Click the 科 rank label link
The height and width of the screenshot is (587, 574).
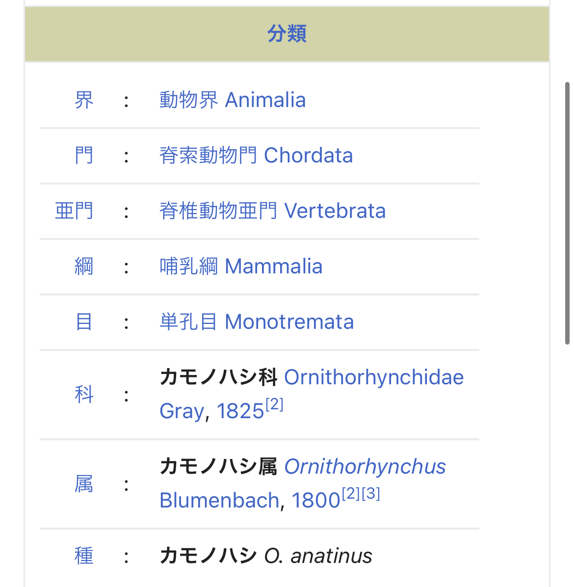84,394
